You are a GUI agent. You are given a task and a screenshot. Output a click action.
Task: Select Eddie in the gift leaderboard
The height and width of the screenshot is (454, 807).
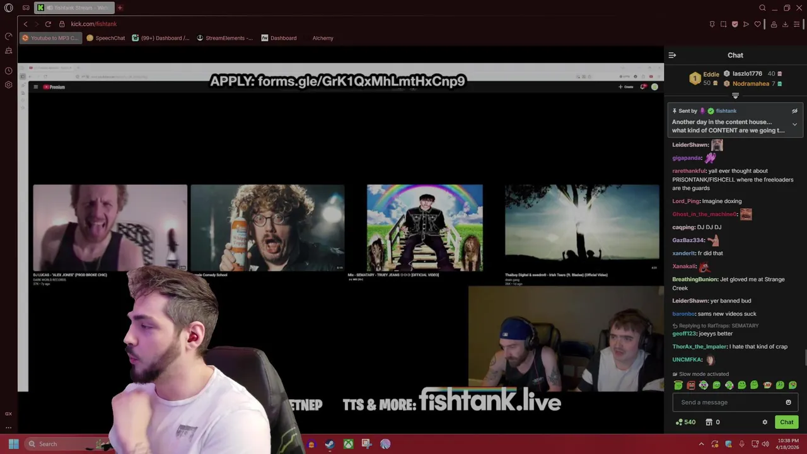click(711, 74)
